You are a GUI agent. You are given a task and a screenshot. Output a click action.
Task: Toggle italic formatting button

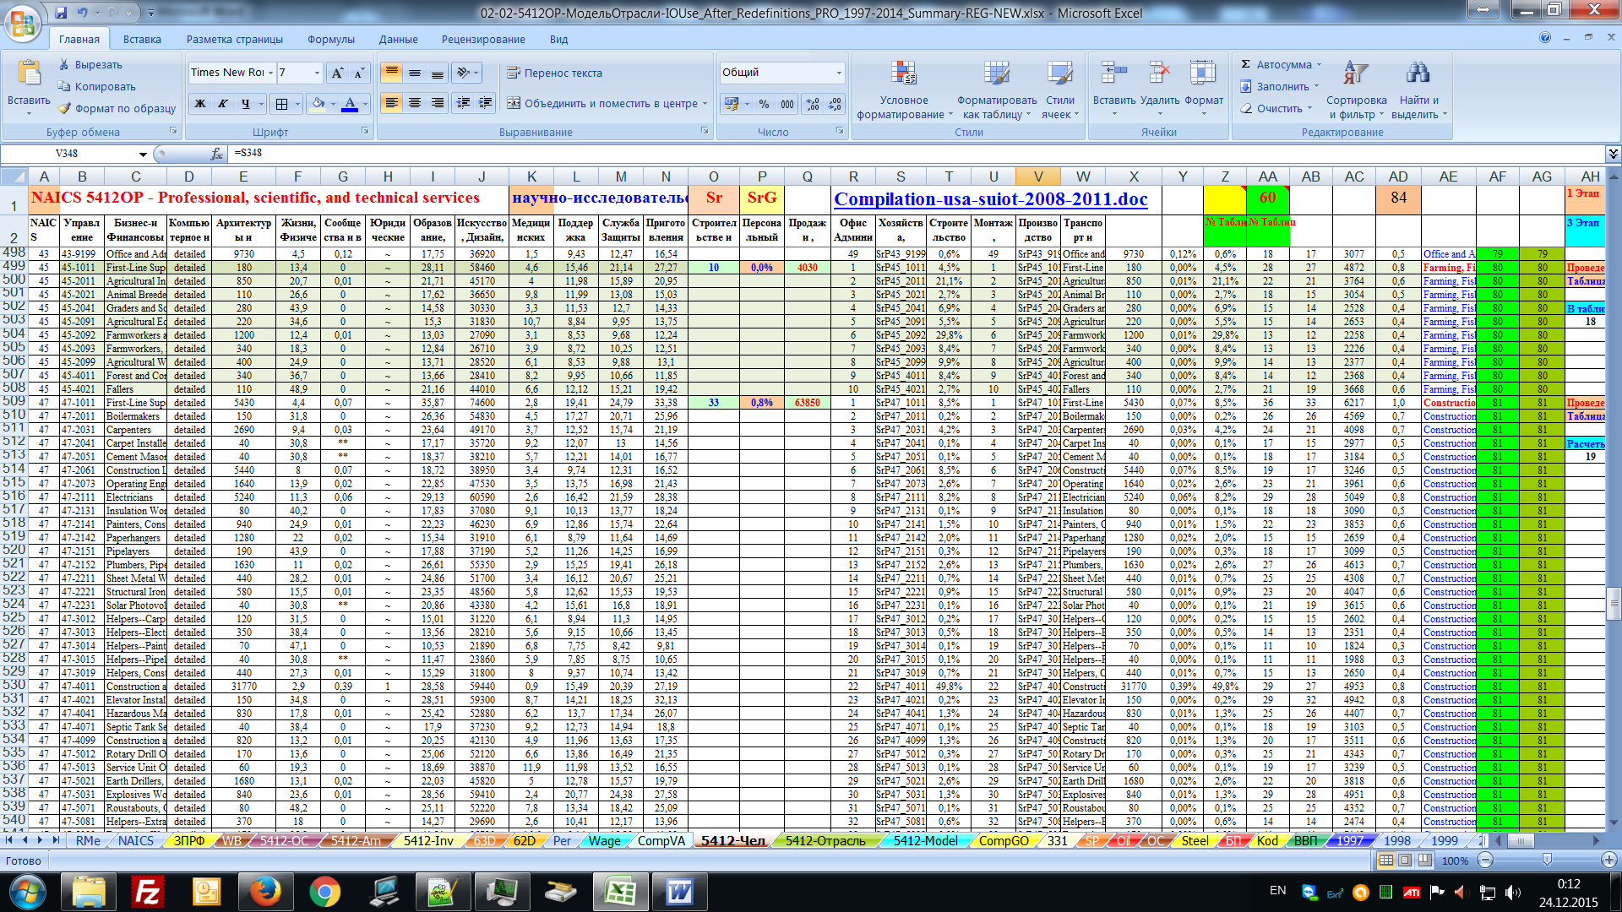click(x=223, y=104)
